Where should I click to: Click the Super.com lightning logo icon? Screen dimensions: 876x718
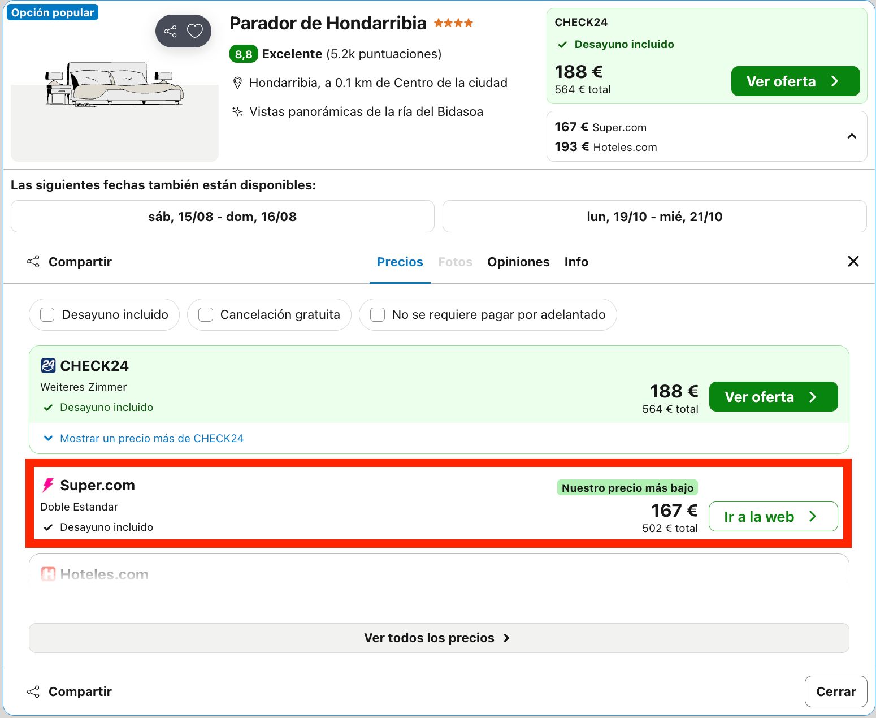[x=48, y=485]
